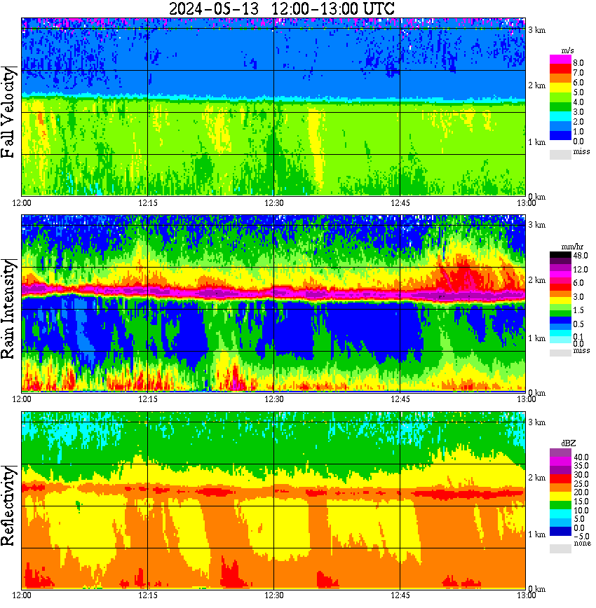Click the -5.0 value in the dBZ legend
This screenshot has height=608, width=596.
(x=581, y=537)
